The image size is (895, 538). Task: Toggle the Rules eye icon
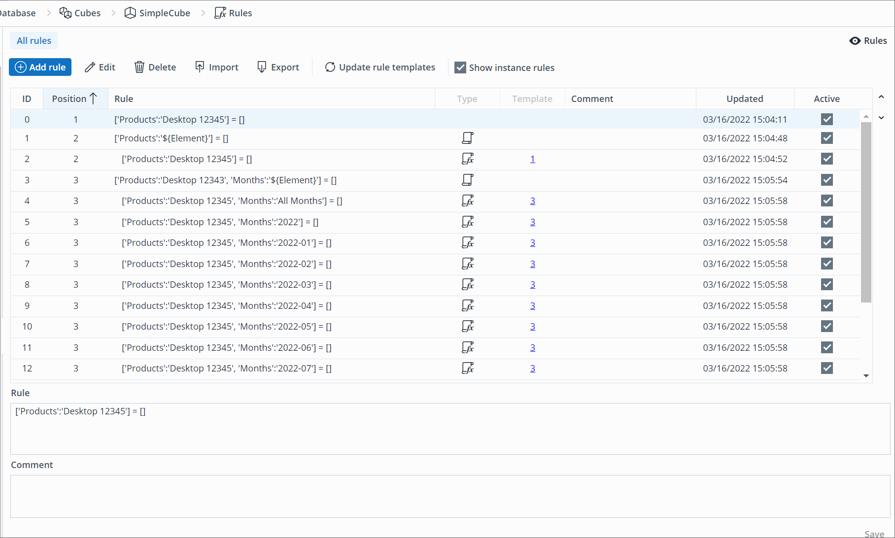point(855,41)
